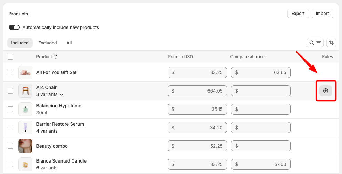Switch to the Included tab
Screen dimensions: 342x174
(20, 43)
